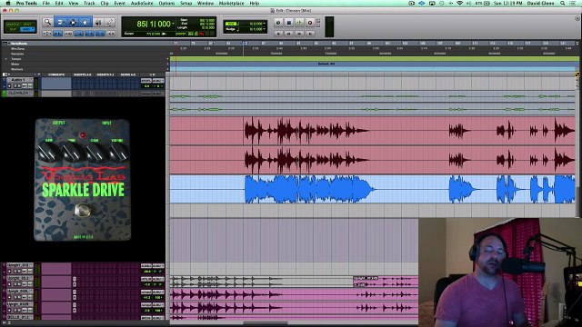Select the Zoomer magnifier tool
The height and width of the screenshot is (327, 582).
48,22
